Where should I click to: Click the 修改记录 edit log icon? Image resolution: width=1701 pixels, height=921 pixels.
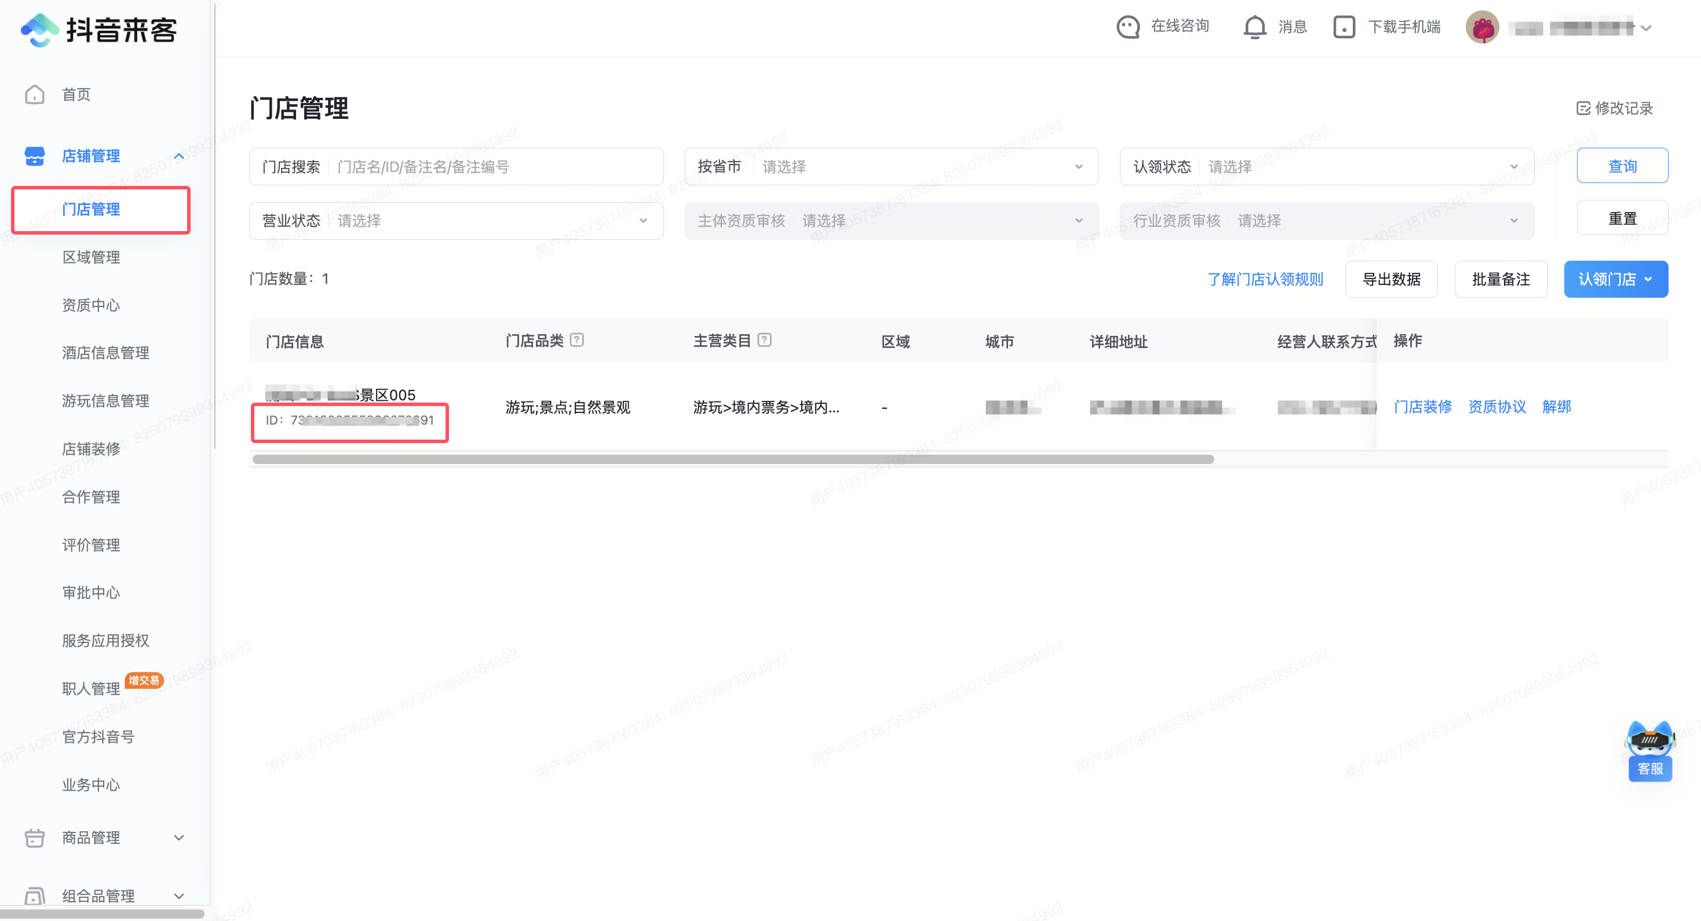click(1583, 108)
